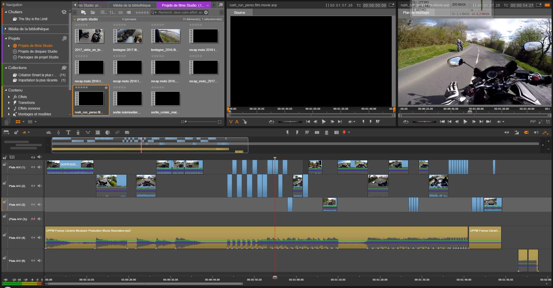Image resolution: width=553 pixels, height=288 pixels.
Task: Enable audio ducking in the timeline toolbar
Action: pos(88,132)
